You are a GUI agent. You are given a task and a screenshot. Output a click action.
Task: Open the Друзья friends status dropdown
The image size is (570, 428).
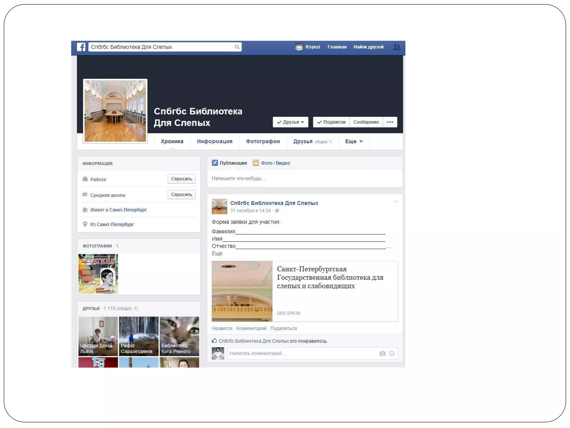(x=290, y=122)
